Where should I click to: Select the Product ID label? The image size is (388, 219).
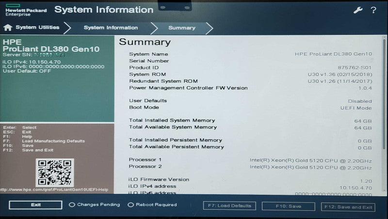(144, 67)
